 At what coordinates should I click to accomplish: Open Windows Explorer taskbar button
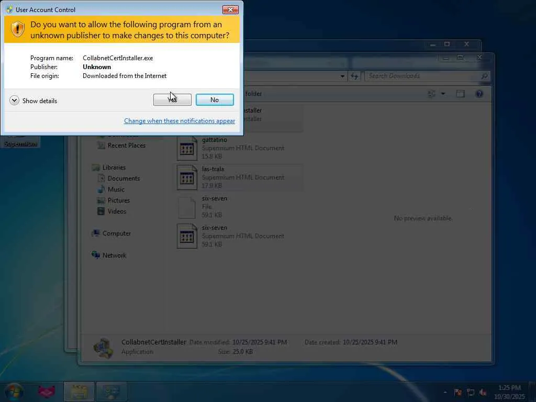tap(79, 392)
